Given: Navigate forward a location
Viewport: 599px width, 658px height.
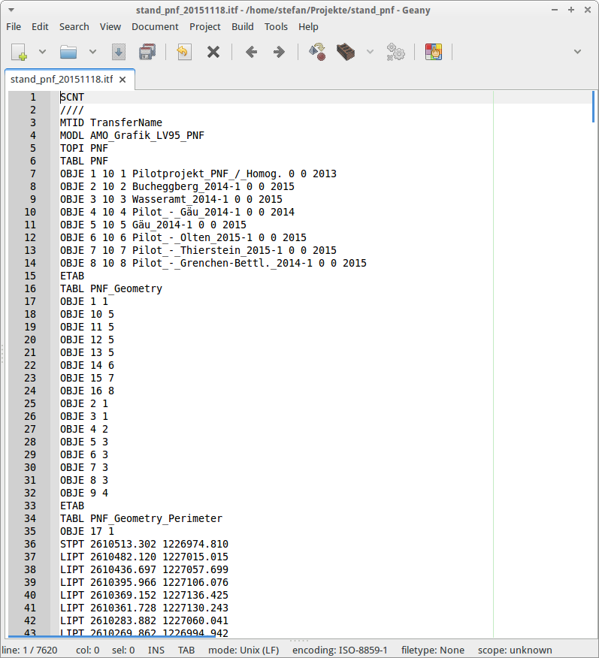Looking at the screenshot, I should tap(279, 52).
